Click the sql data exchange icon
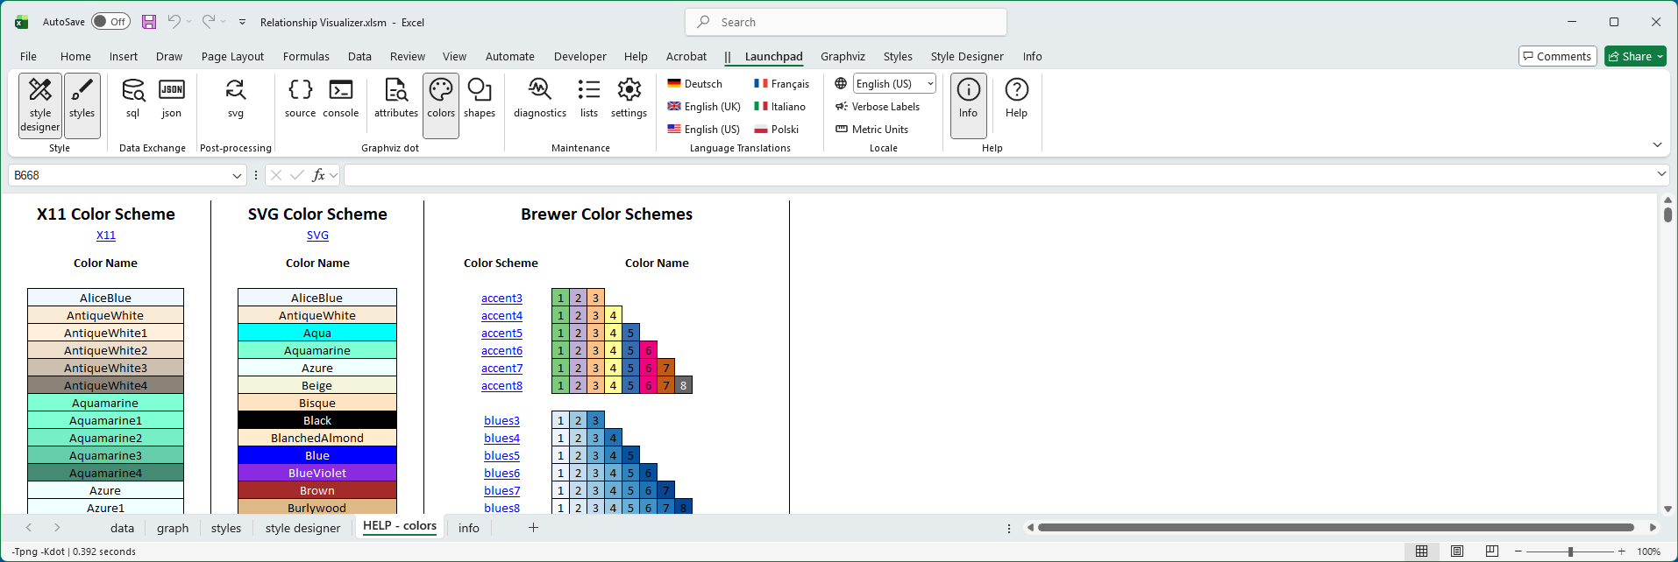Screen dimensions: 1678x562 click(133, 98)
